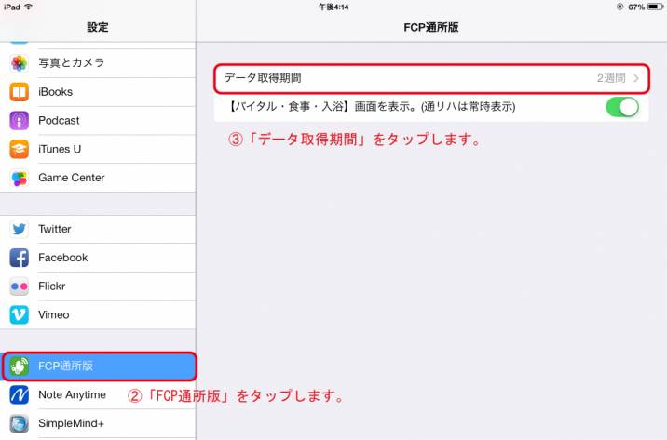Tap the Flickr two-dot icon
Screen dimensions: 667x440
pyautogui.click(x=19, y=287)
